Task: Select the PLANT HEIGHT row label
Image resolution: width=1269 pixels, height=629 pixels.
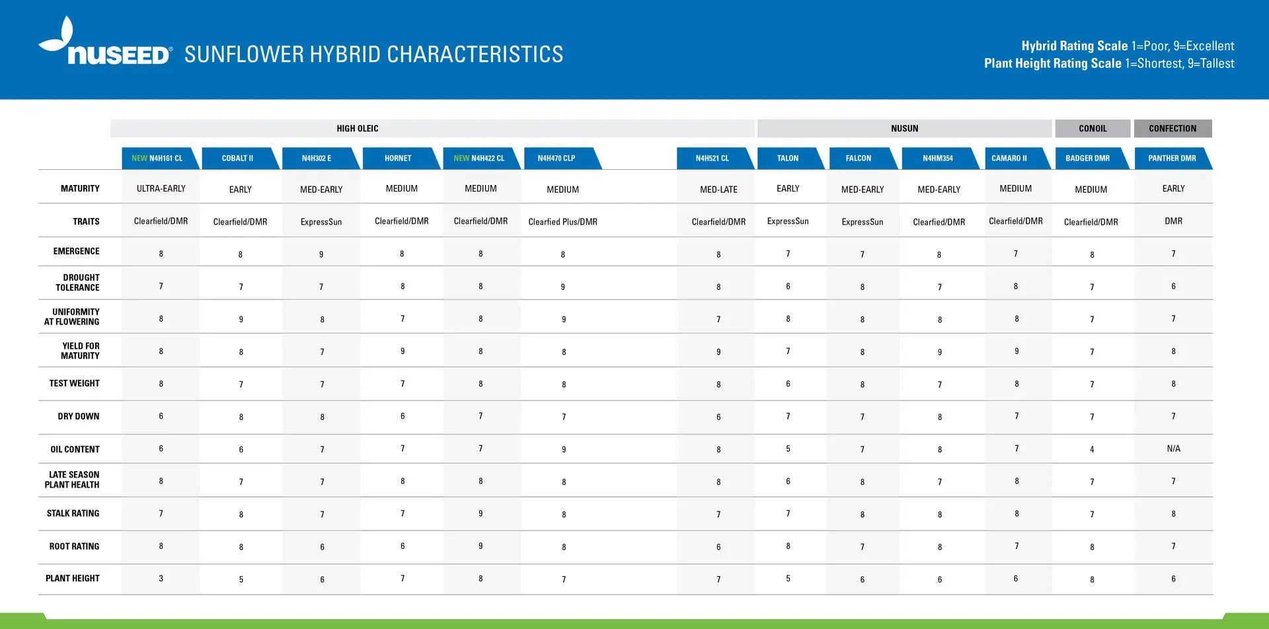Action: [x=73, y=579]
